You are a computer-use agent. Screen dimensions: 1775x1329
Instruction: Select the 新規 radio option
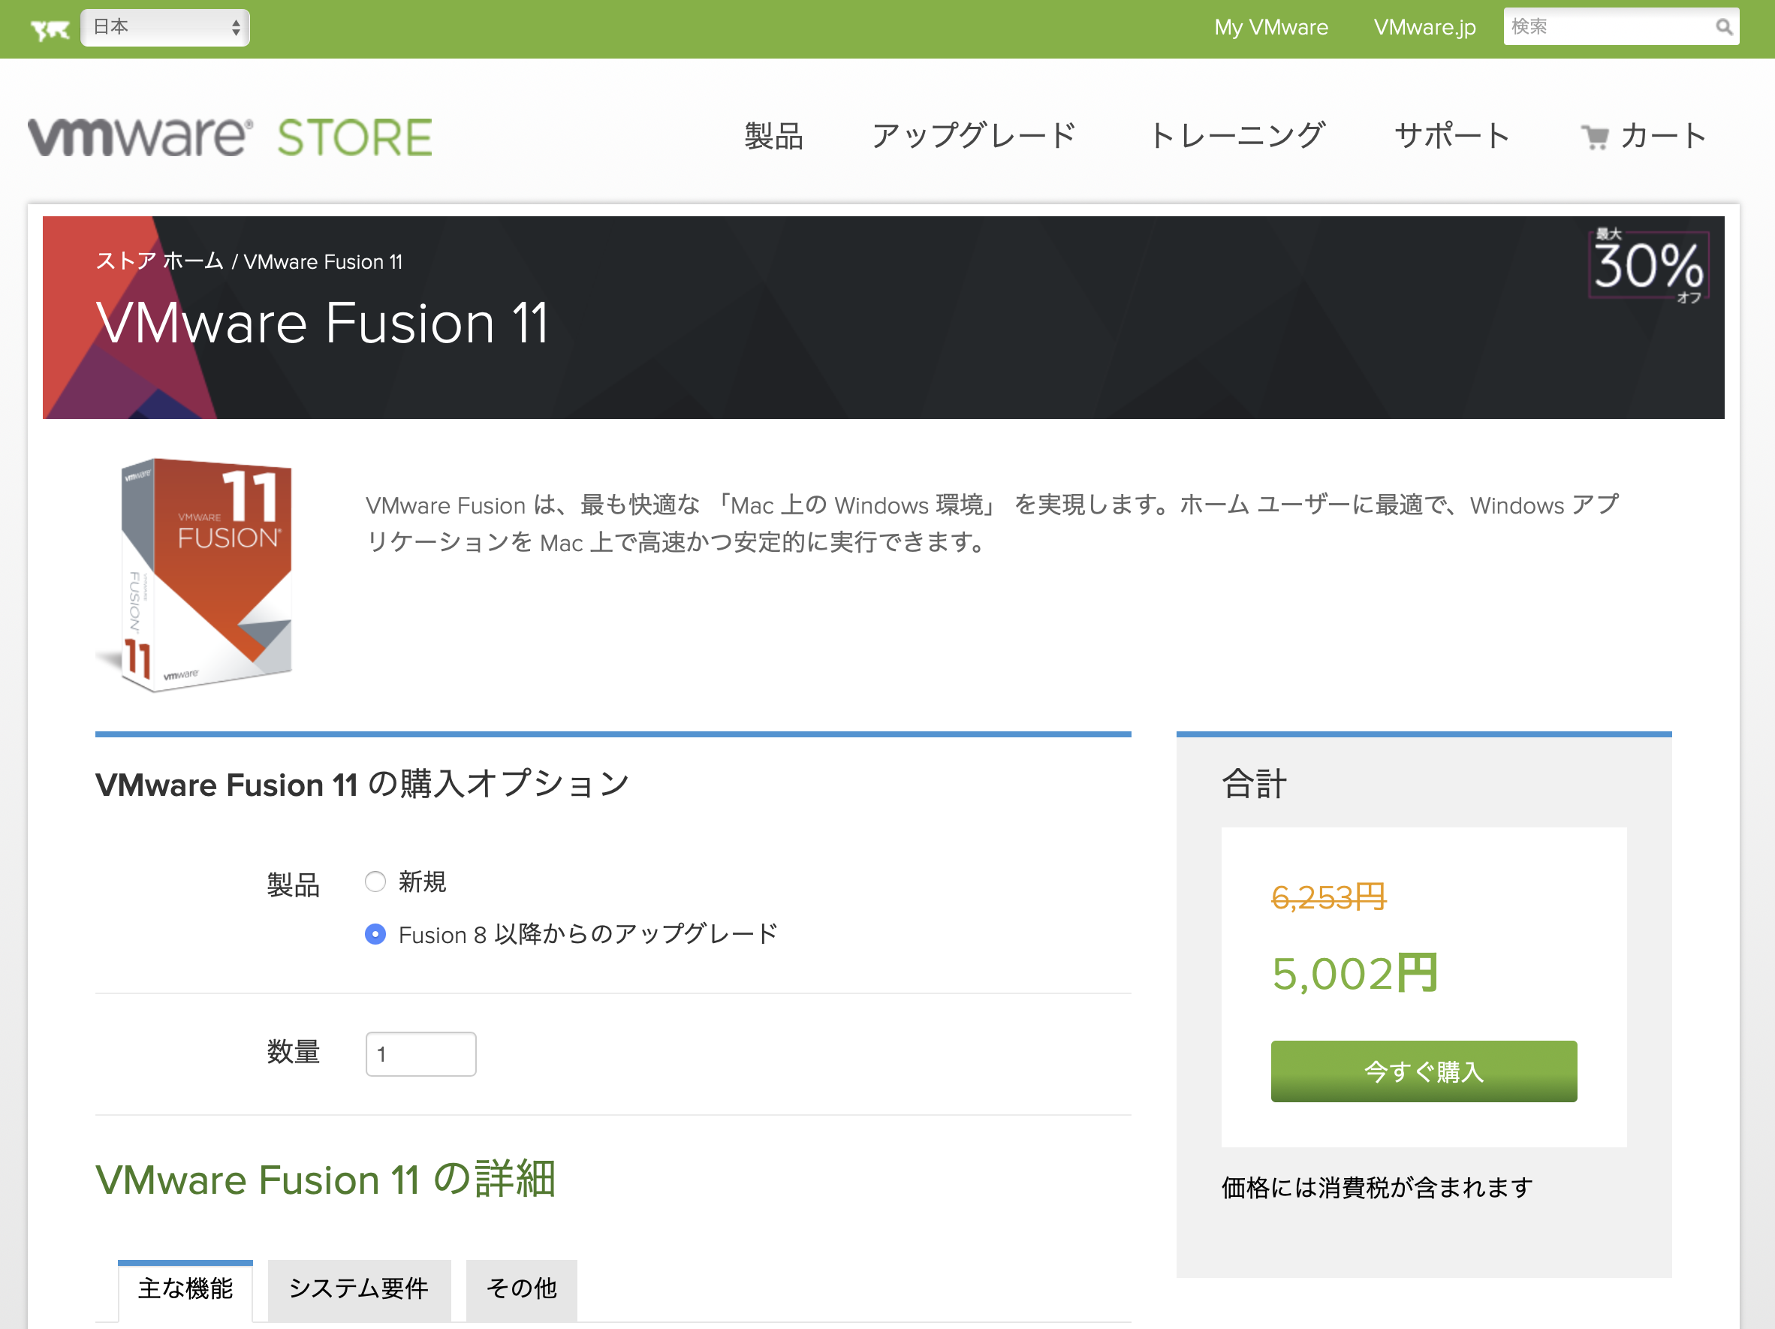click(375, 882)
